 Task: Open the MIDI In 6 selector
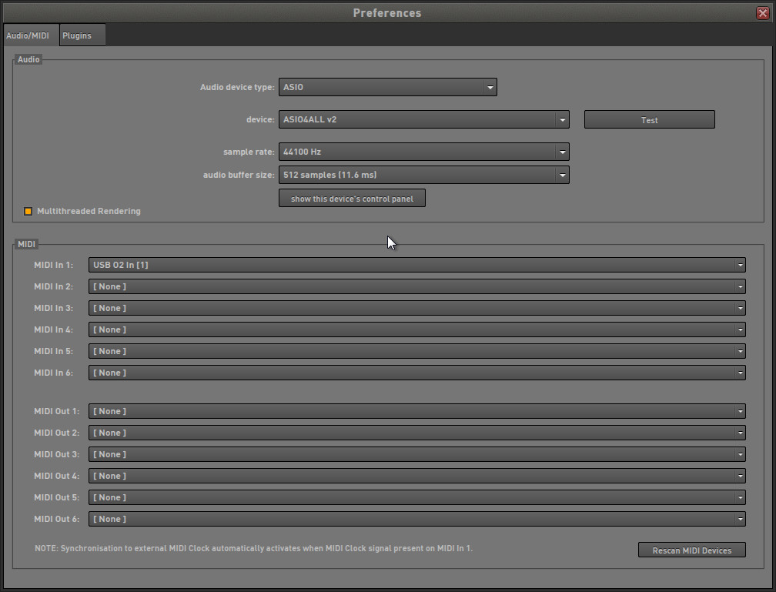(416, 373)
